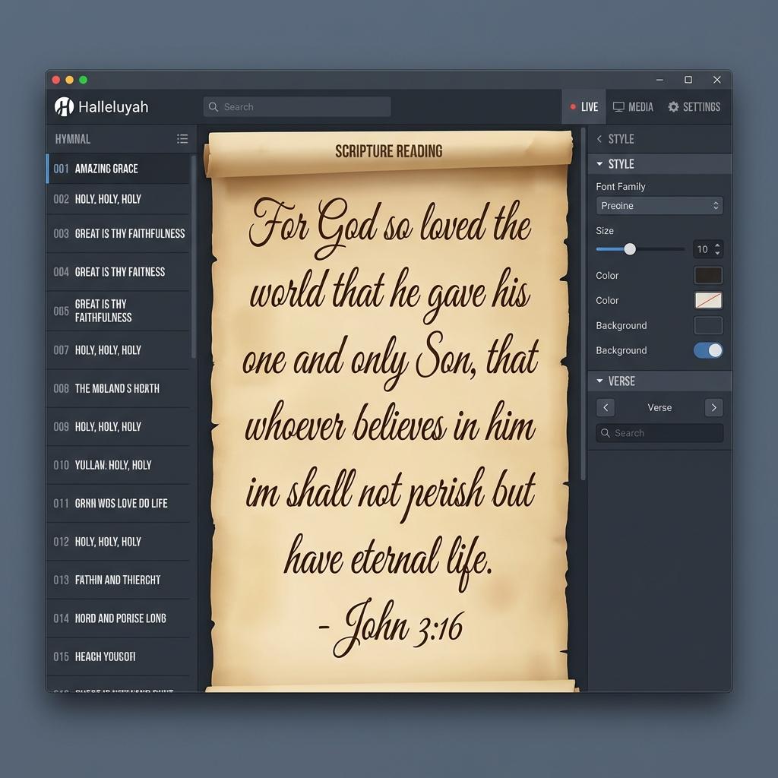Collapse the VERSE section
Screen dimensions: 778x778
601,381
